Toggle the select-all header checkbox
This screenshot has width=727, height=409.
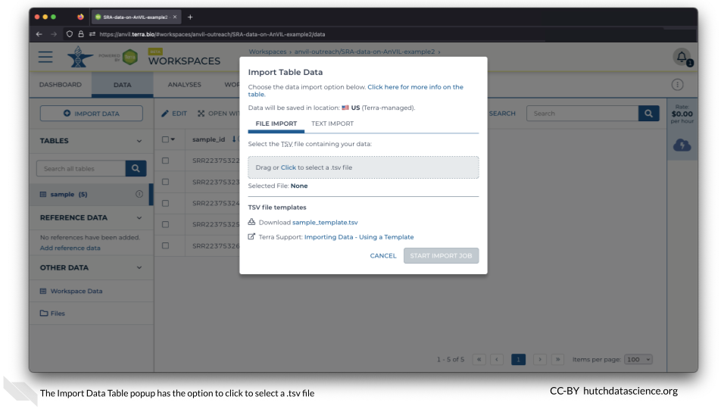pyautogui.click(x=165, y=139)
